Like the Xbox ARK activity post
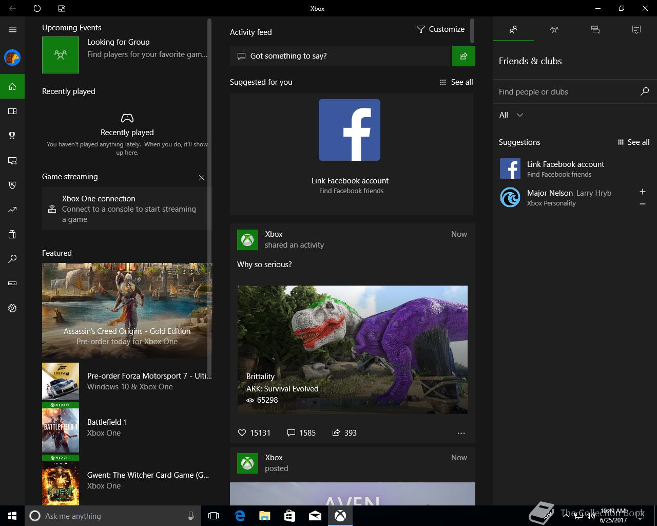The width and height of the screenshot is (657, 526). 242,433
